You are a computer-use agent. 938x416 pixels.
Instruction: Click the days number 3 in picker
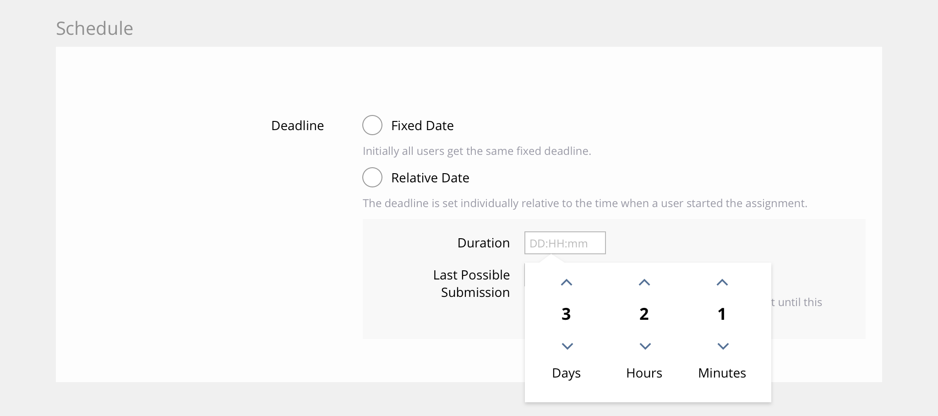566,314
